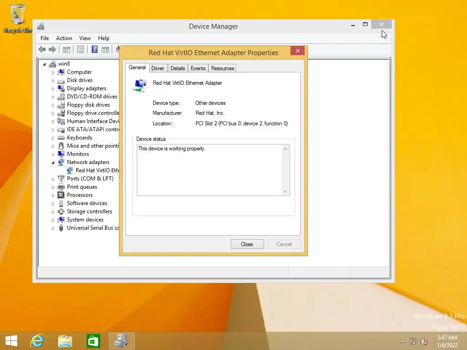Click the Floppy disk drives icon
Screen dimensions: 467x350
coord(61,105)
